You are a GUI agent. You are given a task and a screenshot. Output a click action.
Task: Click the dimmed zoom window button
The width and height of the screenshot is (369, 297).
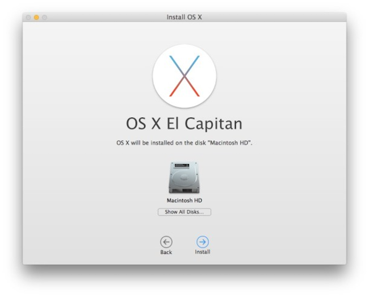[44, 18]
